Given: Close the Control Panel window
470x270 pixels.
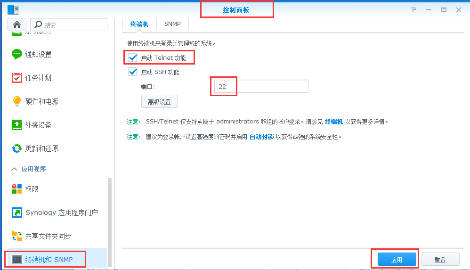Looking at the screenshot, I should tap(459, 10).
